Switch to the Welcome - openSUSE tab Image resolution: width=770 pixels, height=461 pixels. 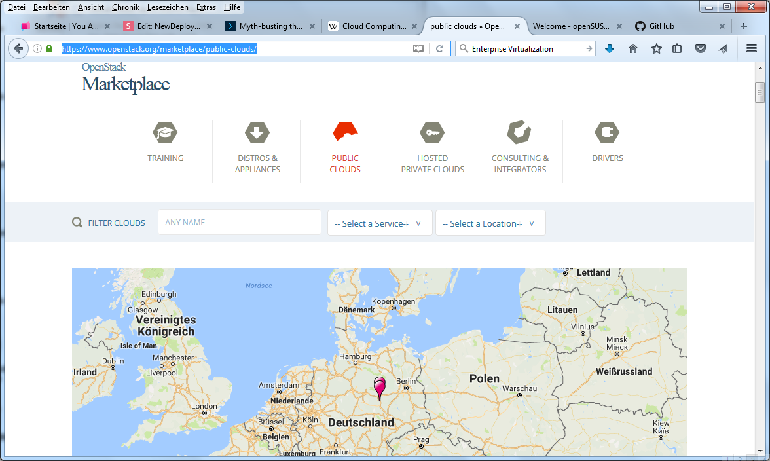(x=571, y=26)
